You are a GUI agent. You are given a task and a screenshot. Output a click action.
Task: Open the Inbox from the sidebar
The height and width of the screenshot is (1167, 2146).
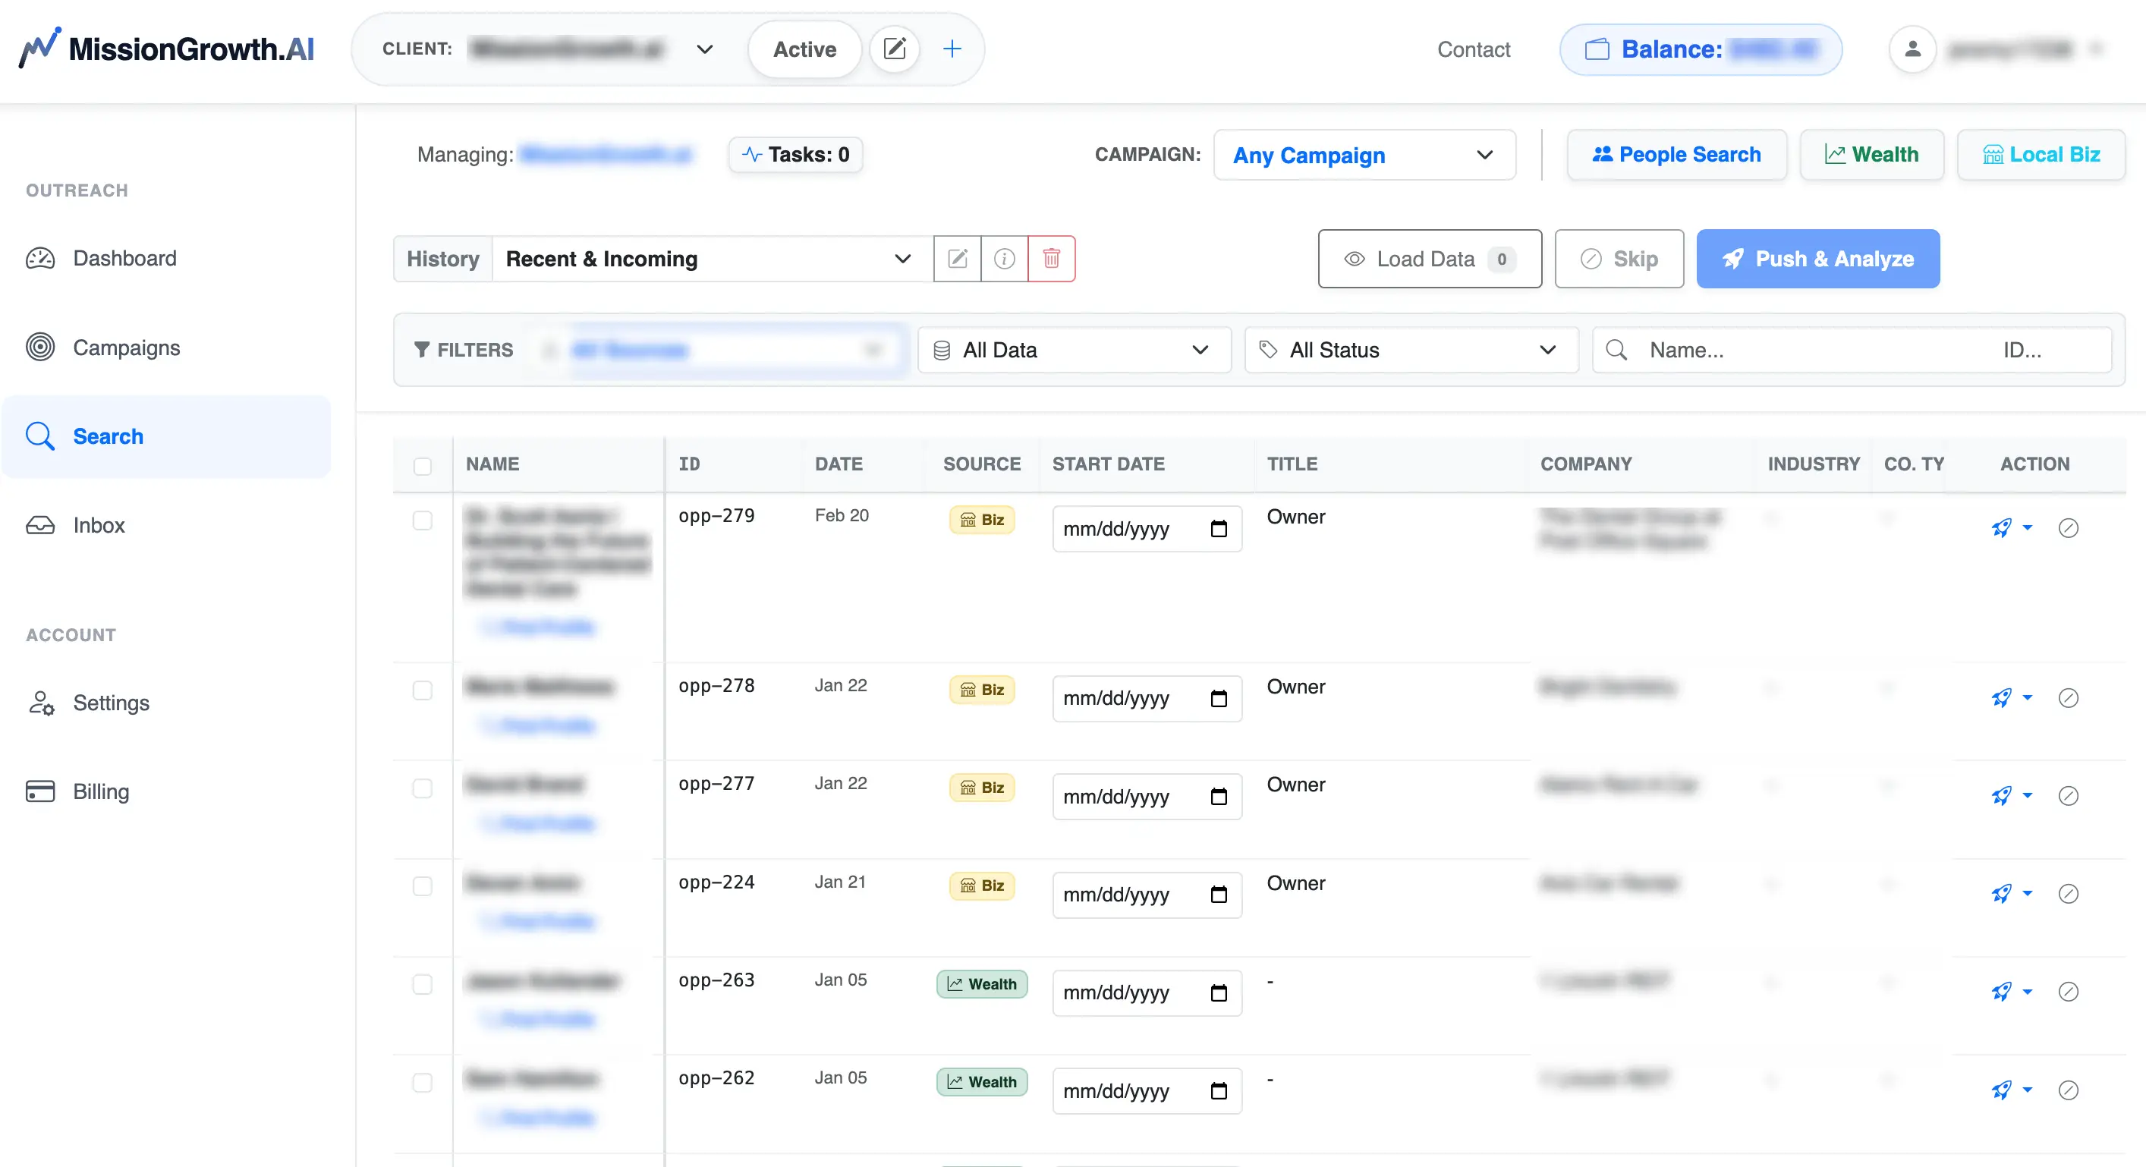click(x=99, y=526)
